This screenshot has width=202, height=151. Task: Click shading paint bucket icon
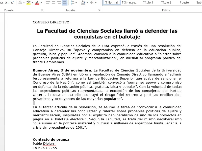coord(83,3)
